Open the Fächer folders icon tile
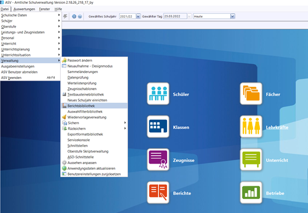 tap(251, 94)
